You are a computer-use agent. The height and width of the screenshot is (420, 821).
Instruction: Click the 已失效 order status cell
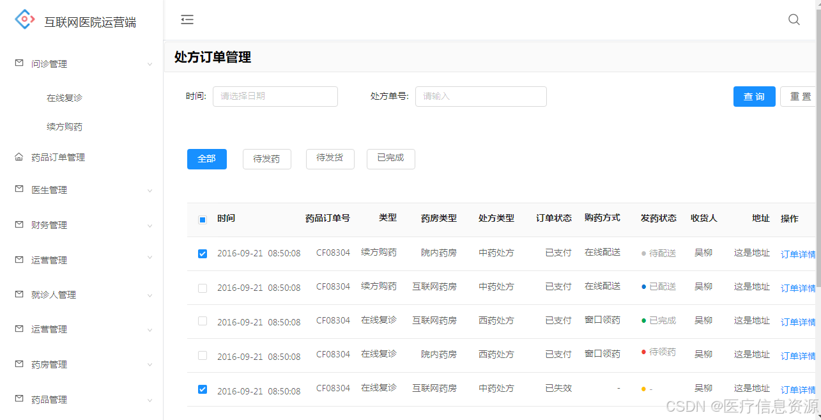coord(558,388)
